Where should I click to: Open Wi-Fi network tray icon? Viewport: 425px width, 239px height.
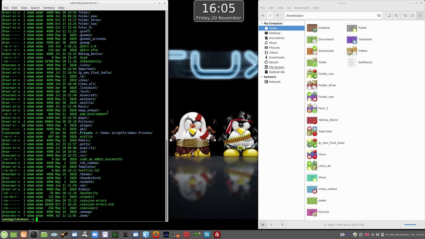tap(373, 235)
